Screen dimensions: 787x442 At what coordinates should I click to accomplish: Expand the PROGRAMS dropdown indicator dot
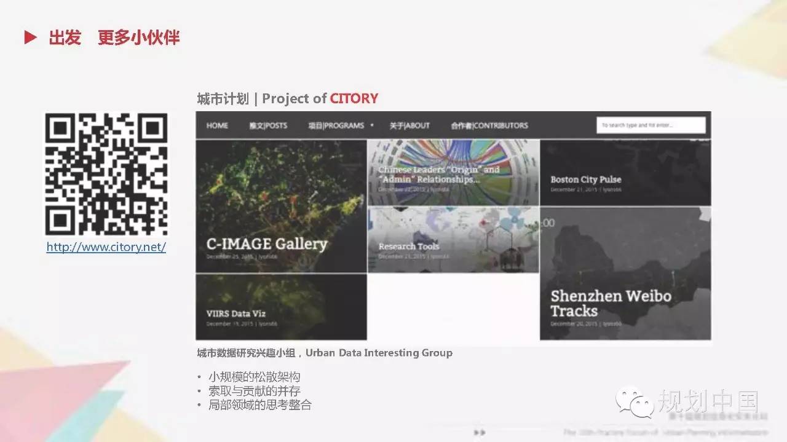point(372,125)
